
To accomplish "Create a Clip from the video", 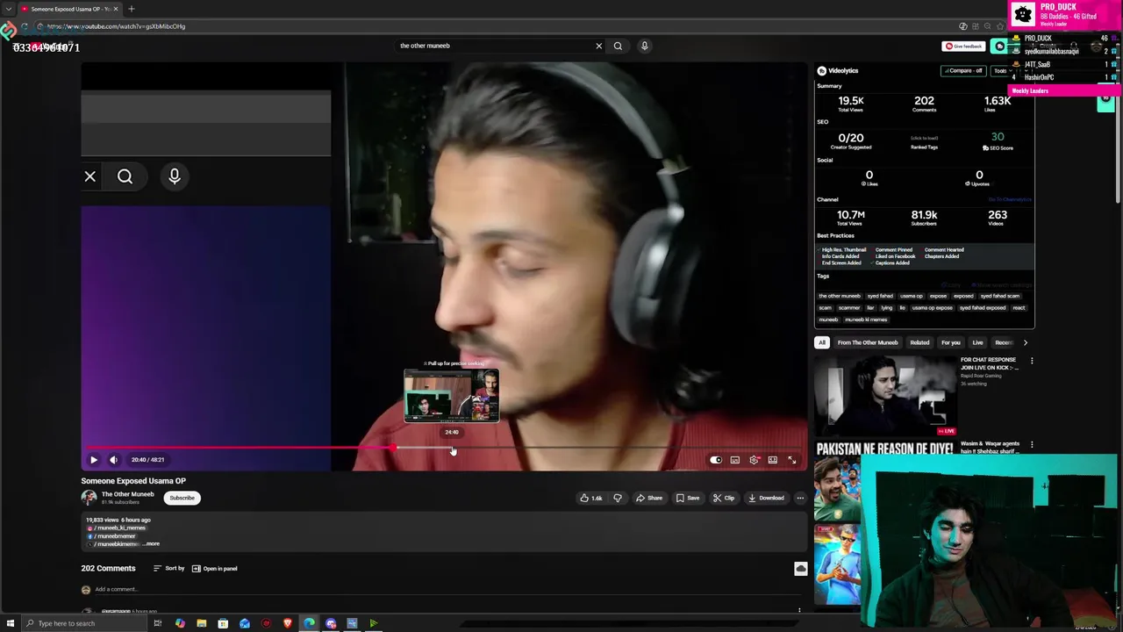I will click(724, 499).
